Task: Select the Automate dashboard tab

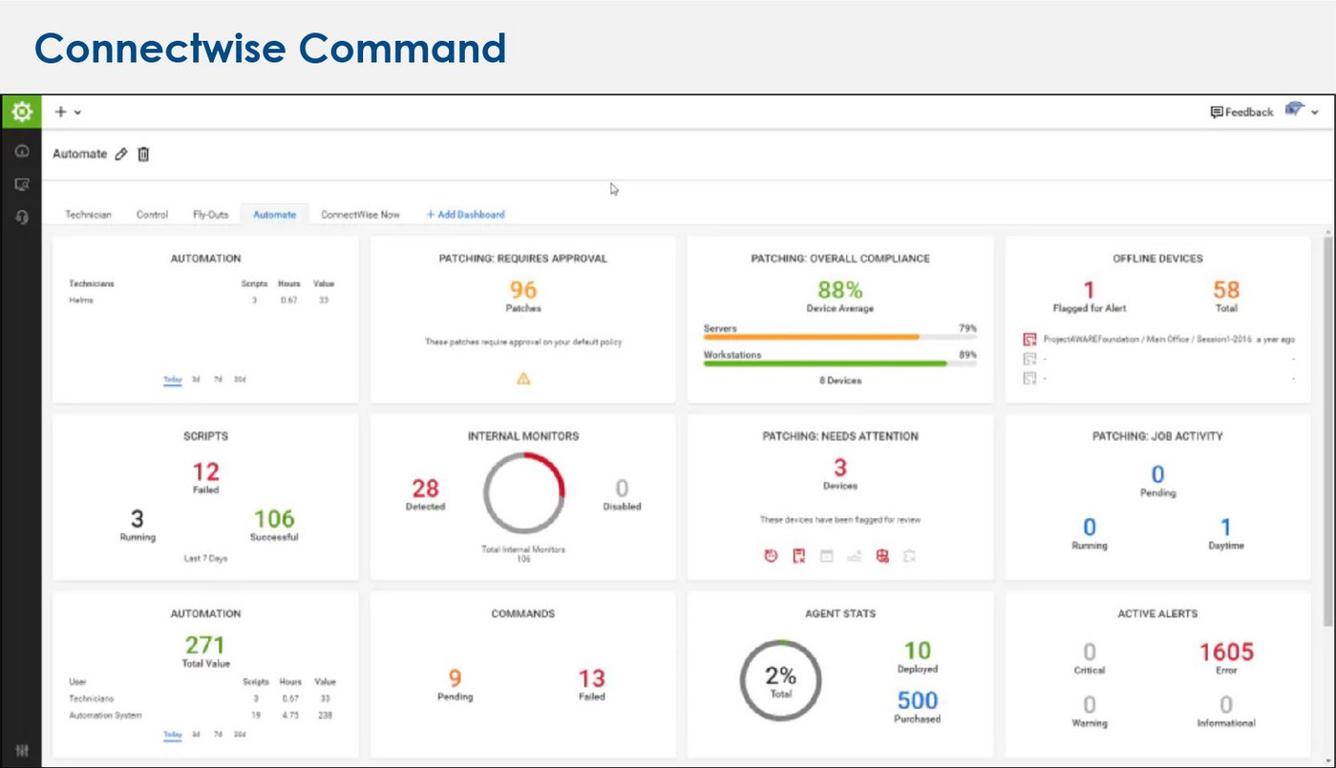Action: (x=274, y=215)
